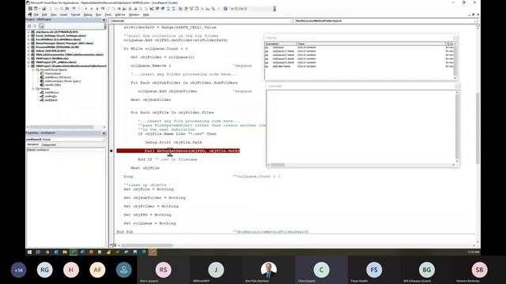Open the (General) object dropdown

coord(290,21)
